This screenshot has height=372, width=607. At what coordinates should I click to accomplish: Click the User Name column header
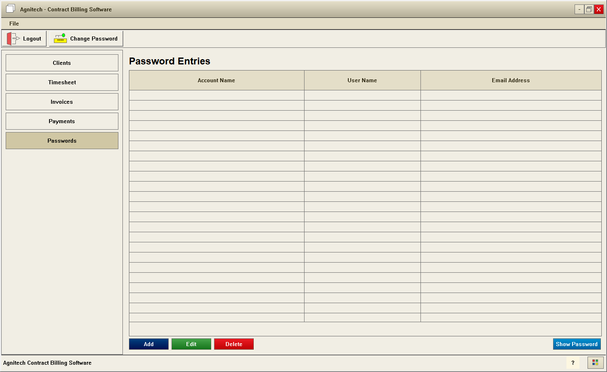click(x=362, y=80)
